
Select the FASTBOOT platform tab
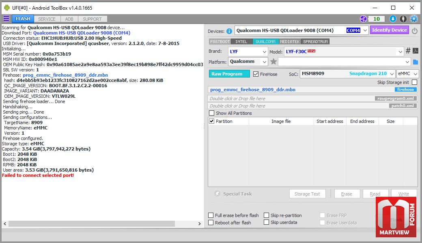[220, 42]
